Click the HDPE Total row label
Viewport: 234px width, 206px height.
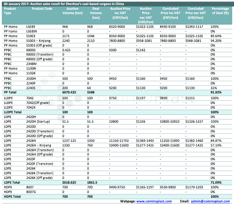13,196
